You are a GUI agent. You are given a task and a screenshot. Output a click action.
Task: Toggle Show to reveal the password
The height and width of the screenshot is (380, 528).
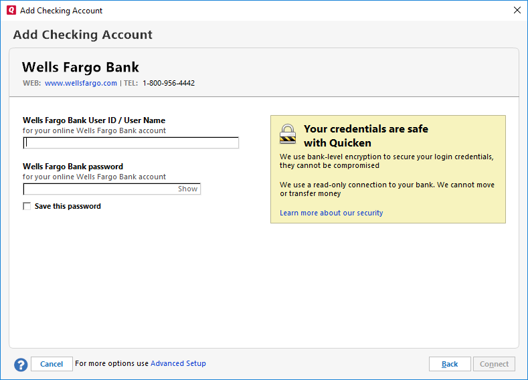click(x=187, y=189)
